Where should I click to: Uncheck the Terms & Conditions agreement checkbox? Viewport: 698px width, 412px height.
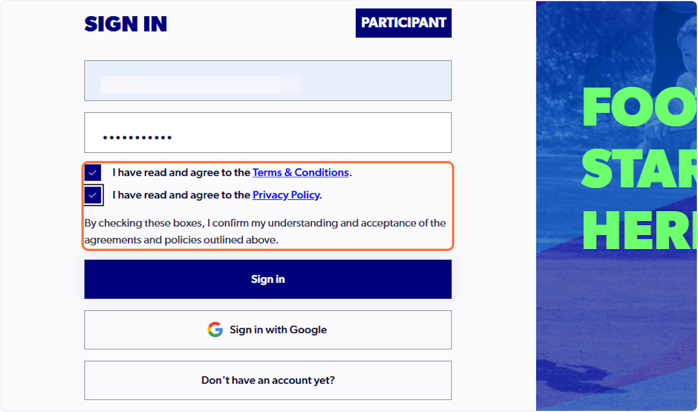tap(93, 172)
